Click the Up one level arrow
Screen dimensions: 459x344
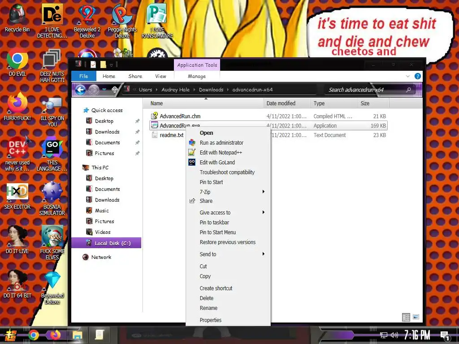[x=114, y=90]
